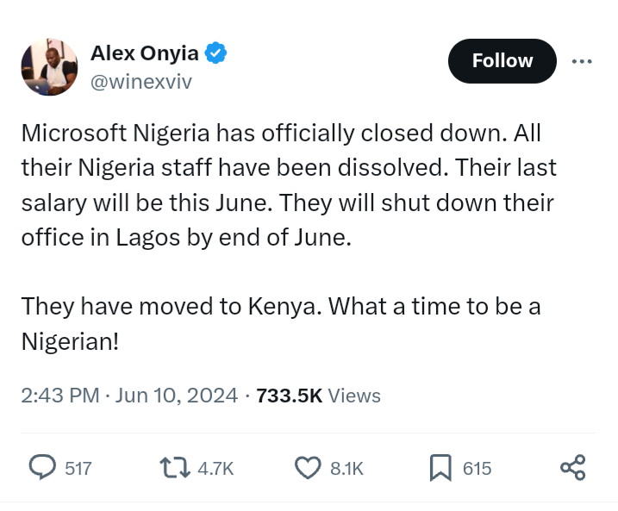Click the word 'Nigerian!' ending the tweet

pyautogui.click(x=70, y=341)
